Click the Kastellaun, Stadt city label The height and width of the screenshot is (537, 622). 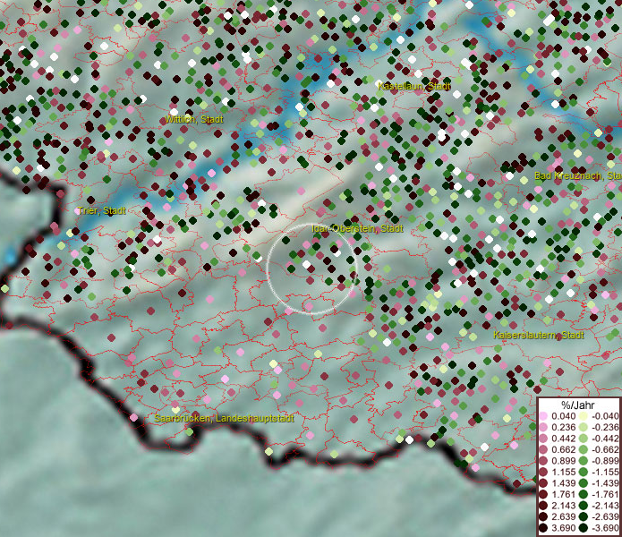click(x=414, y=86)
